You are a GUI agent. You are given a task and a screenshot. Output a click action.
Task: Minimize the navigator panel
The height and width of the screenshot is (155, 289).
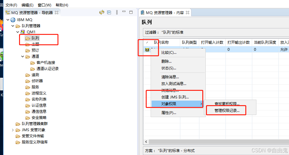coord(124,11)
